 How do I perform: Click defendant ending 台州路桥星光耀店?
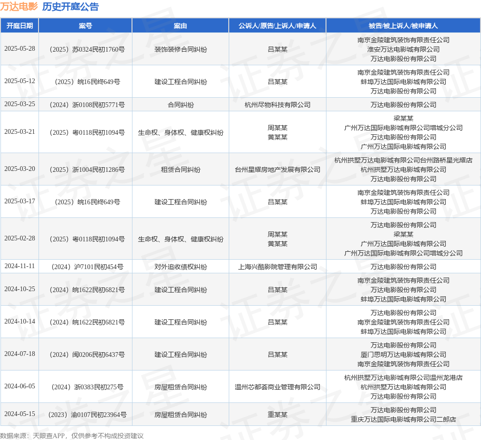(403, 160)
